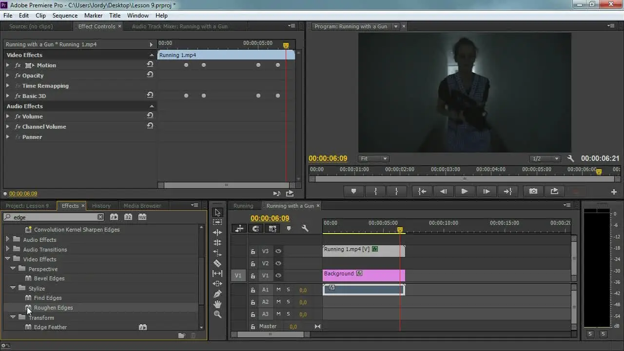Open the Fit zoom level dropdown
624x351 pixels.
pyautogui.click(x=373, y=158)
